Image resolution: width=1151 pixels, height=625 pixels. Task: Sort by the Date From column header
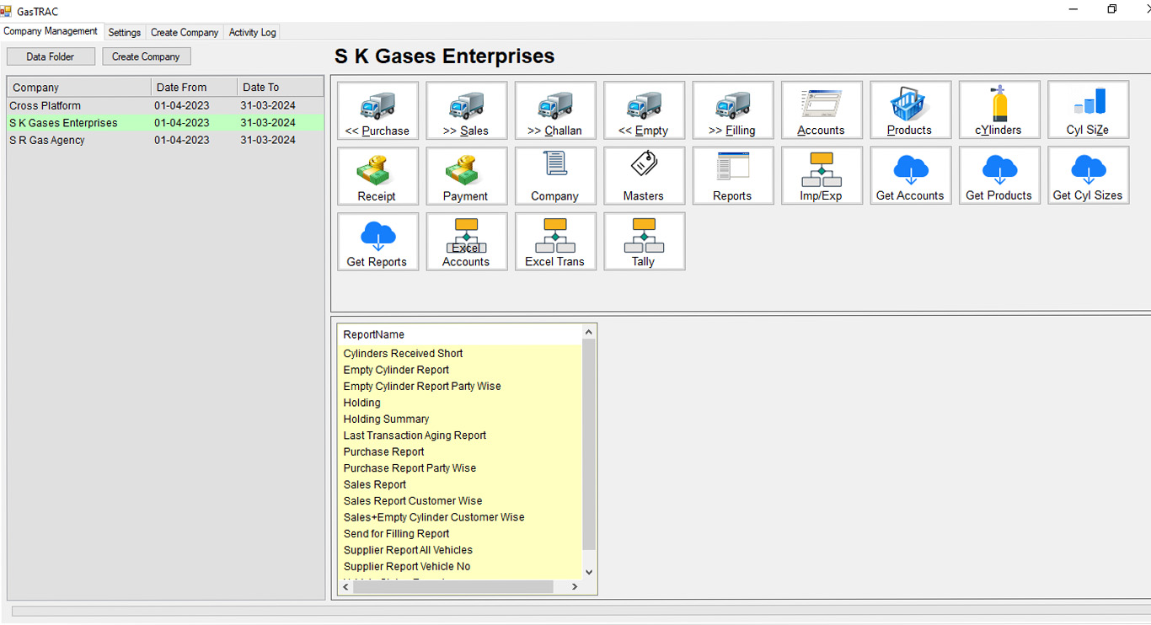tap(195, 87)
